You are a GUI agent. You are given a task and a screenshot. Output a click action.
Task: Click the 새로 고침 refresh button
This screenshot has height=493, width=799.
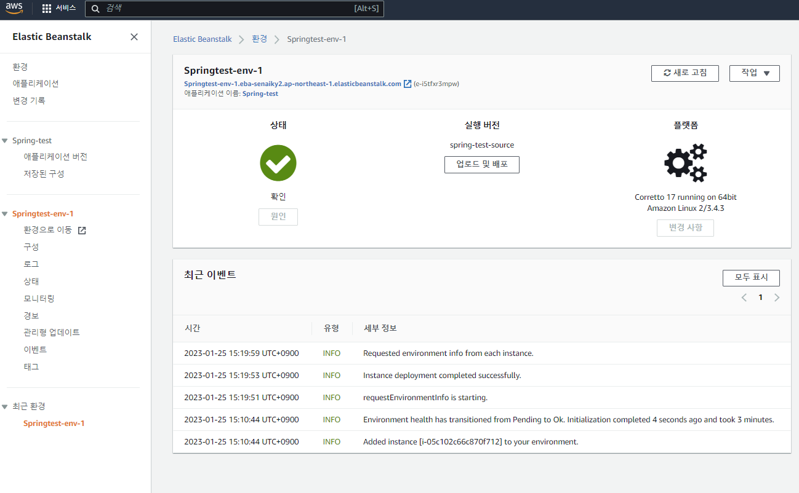click(685, 73)
